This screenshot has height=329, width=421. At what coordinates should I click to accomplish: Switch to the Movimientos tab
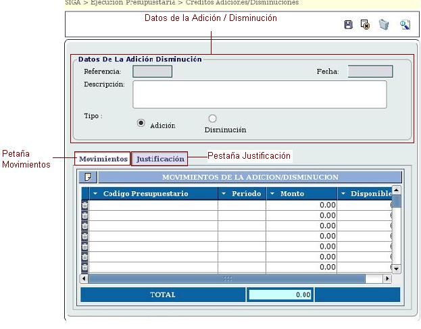[x=103, y=159]
